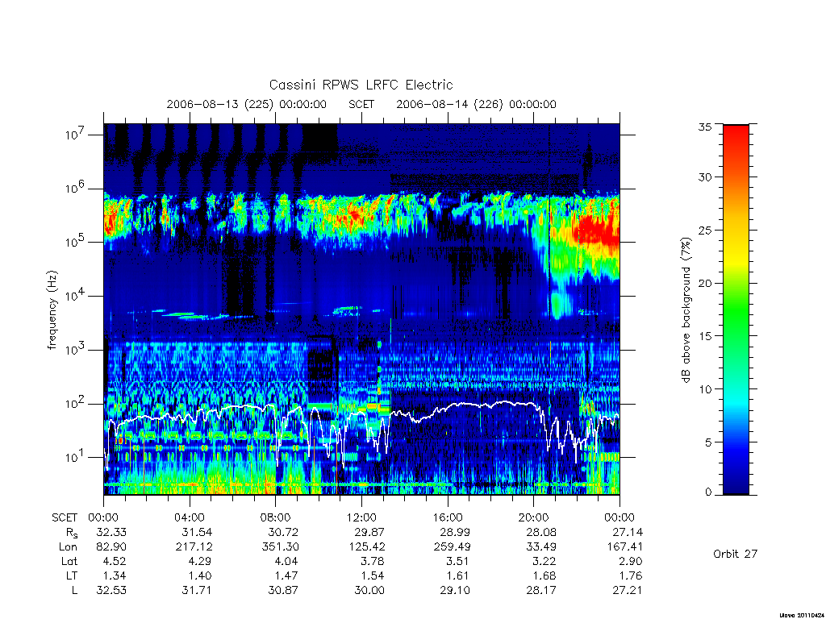This screenshot has width=826, height=619.
Task: Click Rs value '32.33'
Action: tap(111, 532)
